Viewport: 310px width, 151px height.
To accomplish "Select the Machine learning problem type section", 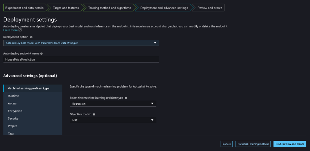I will coord(33,88).
